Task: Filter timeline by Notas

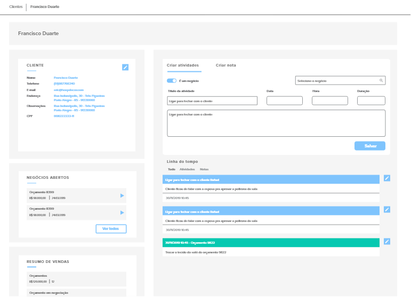Action: [x=204, y=169]
